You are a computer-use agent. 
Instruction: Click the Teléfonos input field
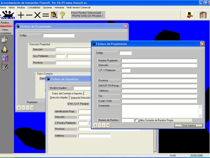[159, 91]
